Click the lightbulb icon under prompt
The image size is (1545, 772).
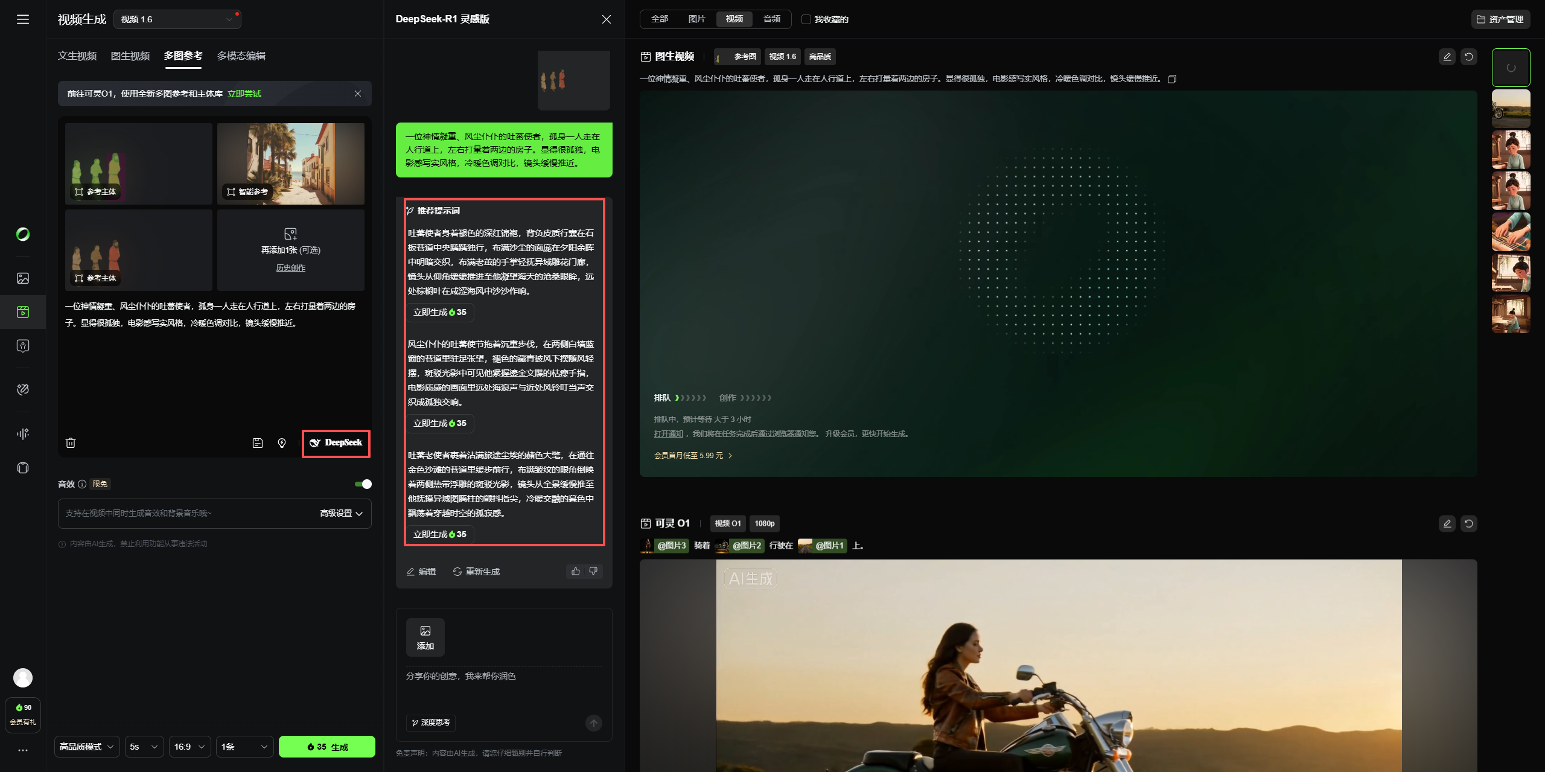pyautogui.click(x=282, y=443)
